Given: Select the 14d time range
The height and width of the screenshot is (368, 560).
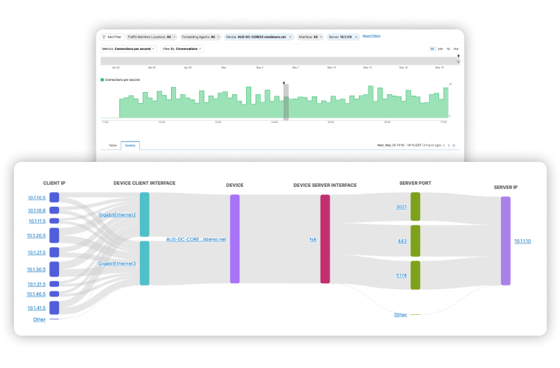Looking at the screenshot, I should [455, 49].
